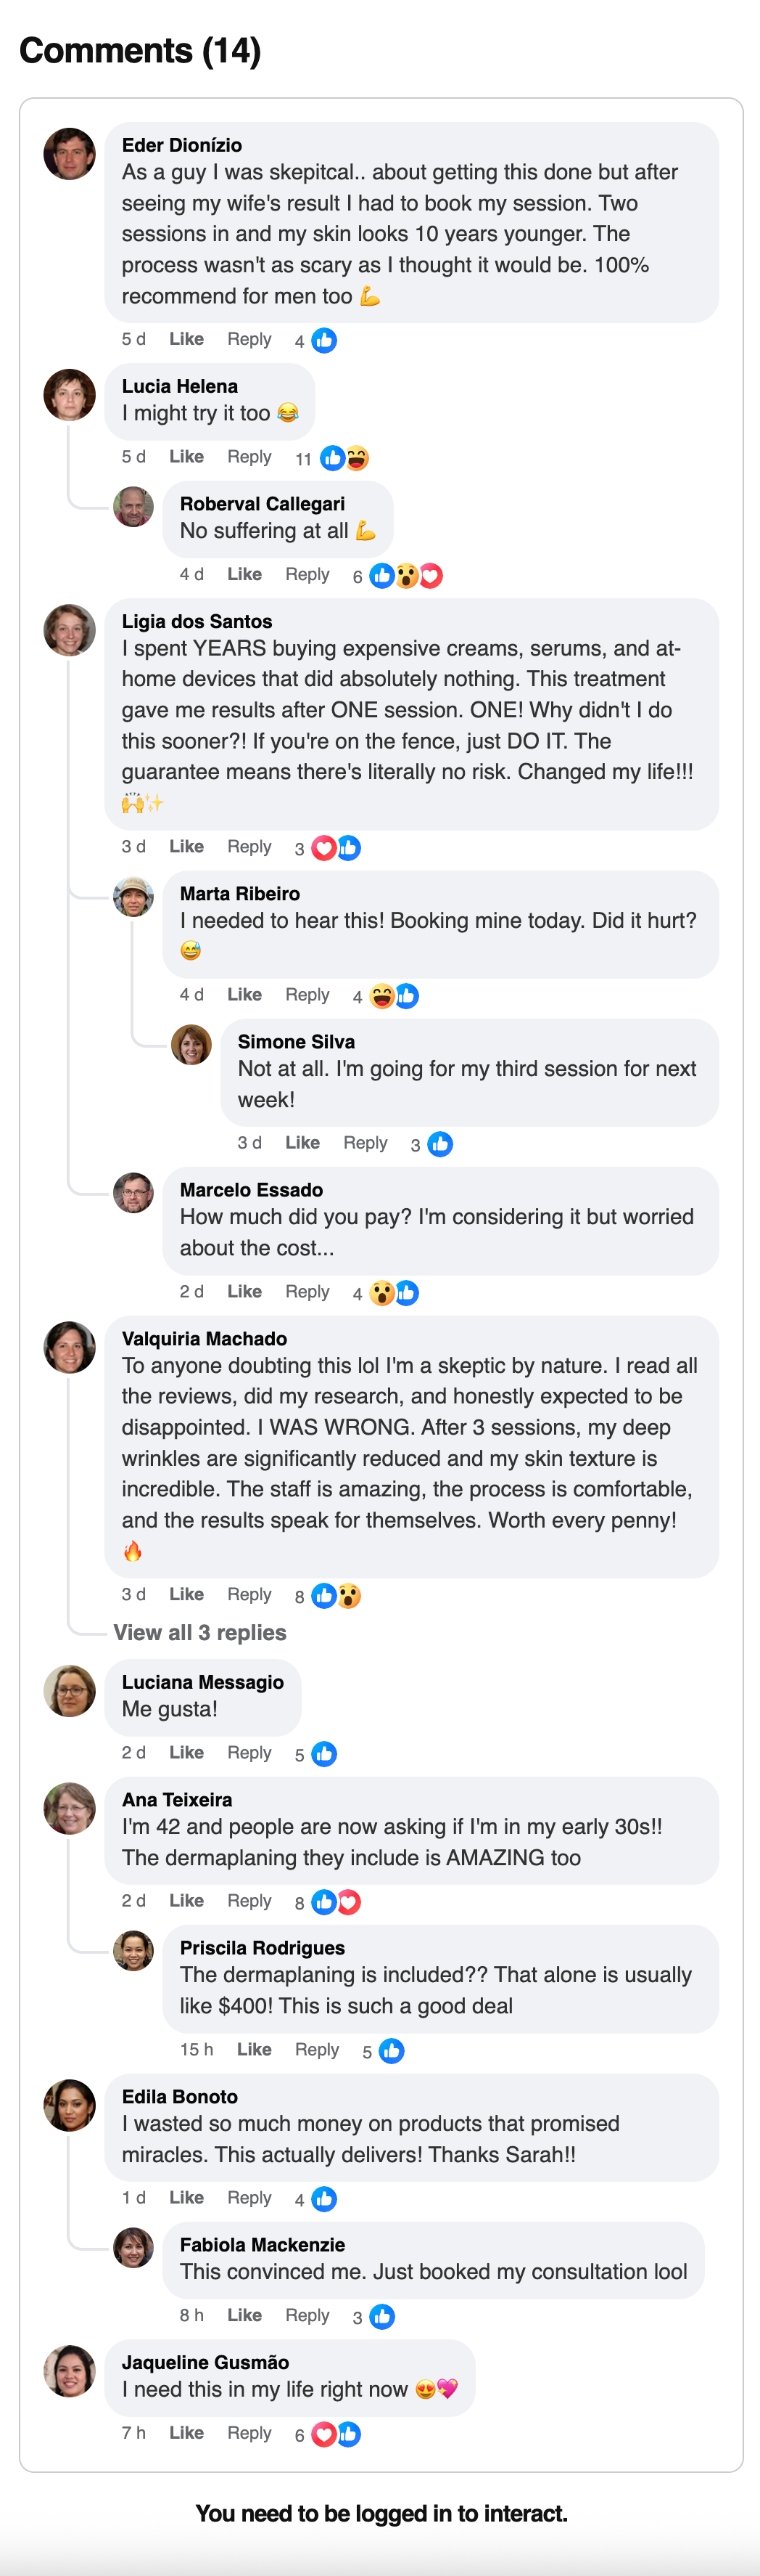This screenshot has height=2576, width=760.
Task: Expand View all 3 replies
Action: coord(199,1633)
